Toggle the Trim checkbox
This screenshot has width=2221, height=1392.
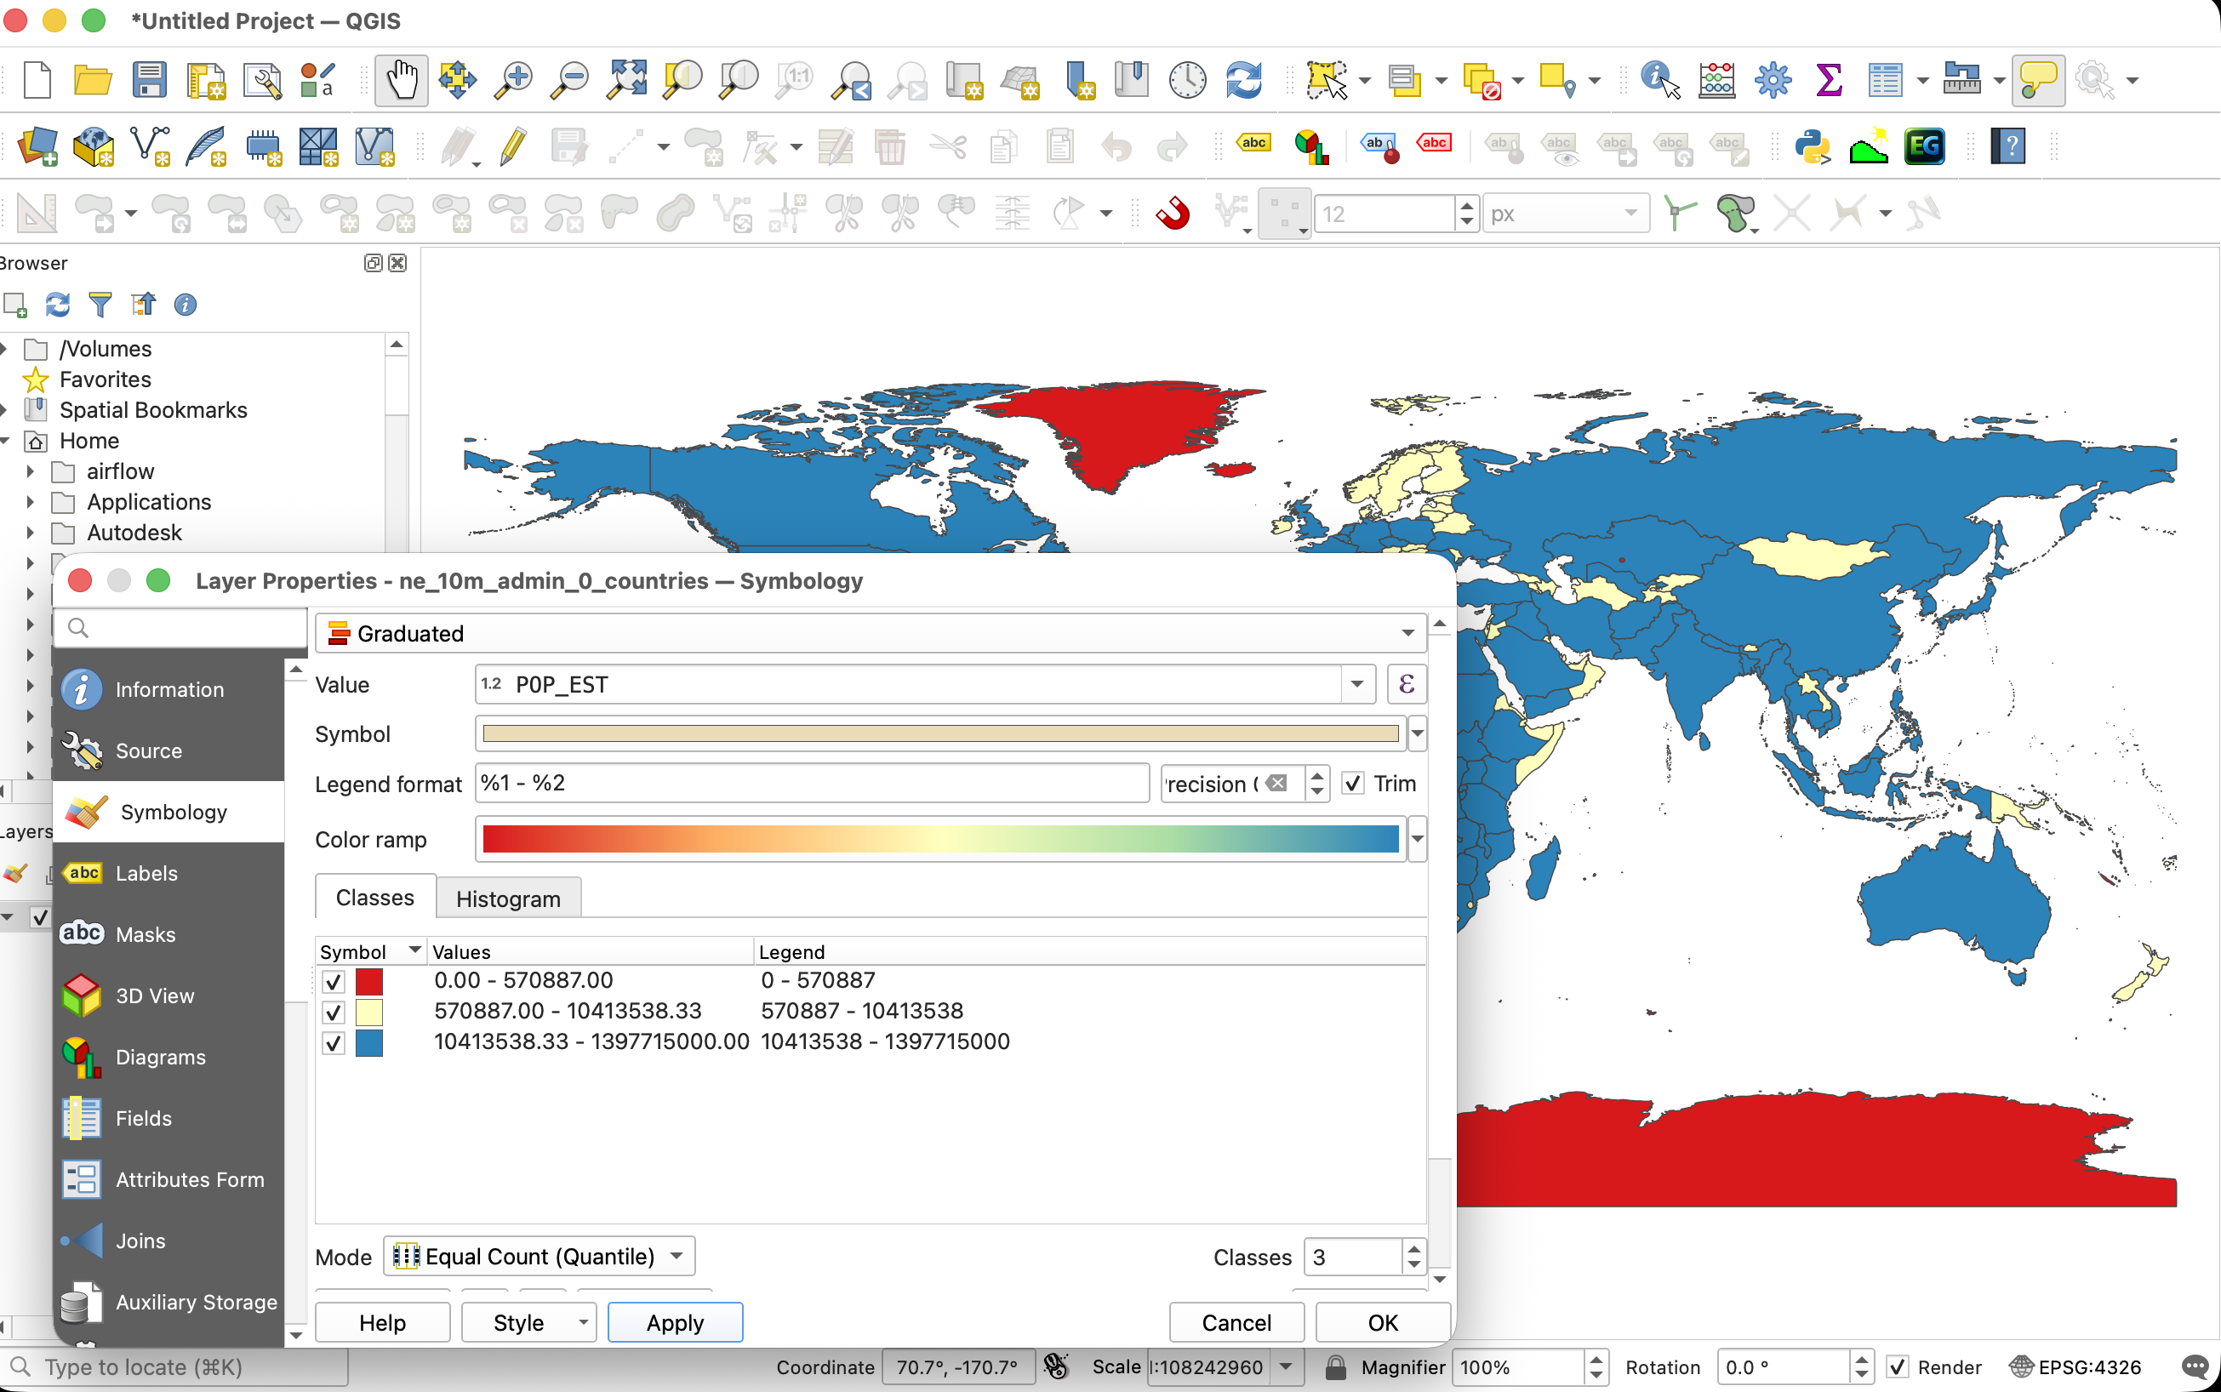pos(1353,784)
